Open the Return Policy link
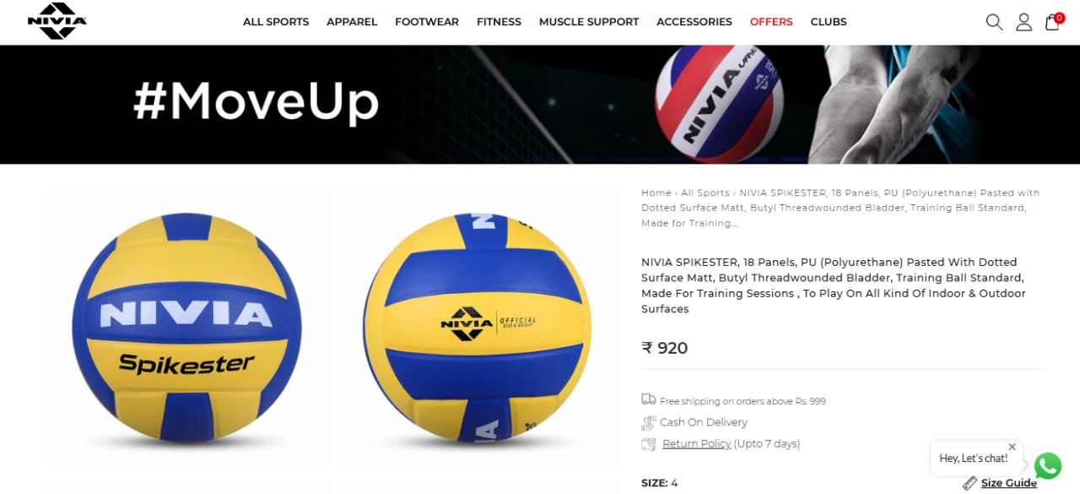 [x=697, y=443]
